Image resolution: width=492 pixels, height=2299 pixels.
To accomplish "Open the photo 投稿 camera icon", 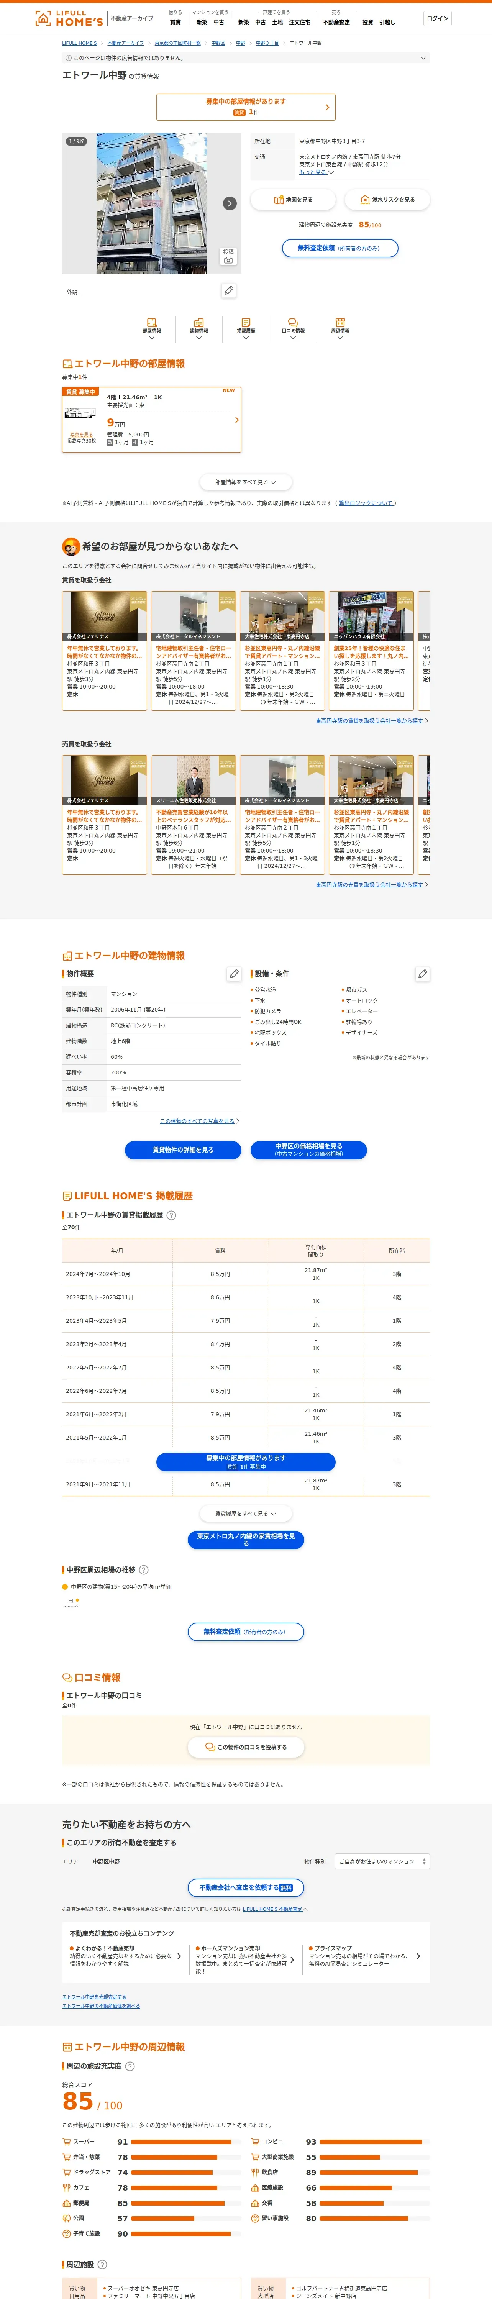I will (x=229, y=256).
